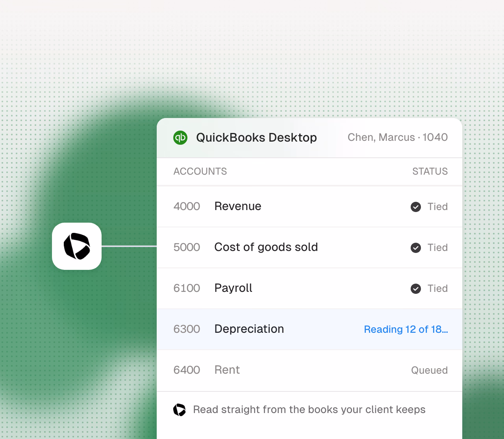Click the Tied status for Payroll
504x439 pixels.
(x=437, y=289)
